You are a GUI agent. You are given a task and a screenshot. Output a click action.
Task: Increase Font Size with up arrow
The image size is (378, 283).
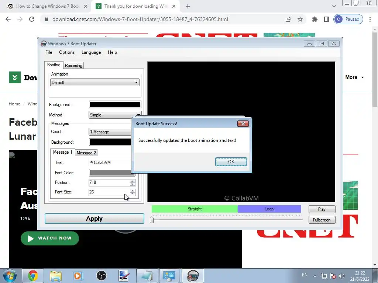click(133, 191)
